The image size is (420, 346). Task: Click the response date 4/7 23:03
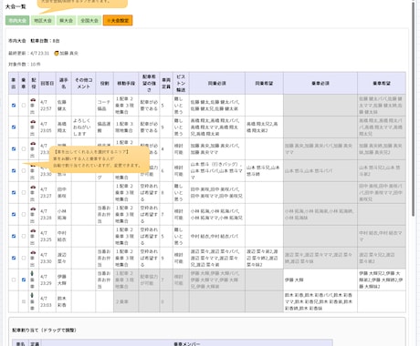click(46, 301)
